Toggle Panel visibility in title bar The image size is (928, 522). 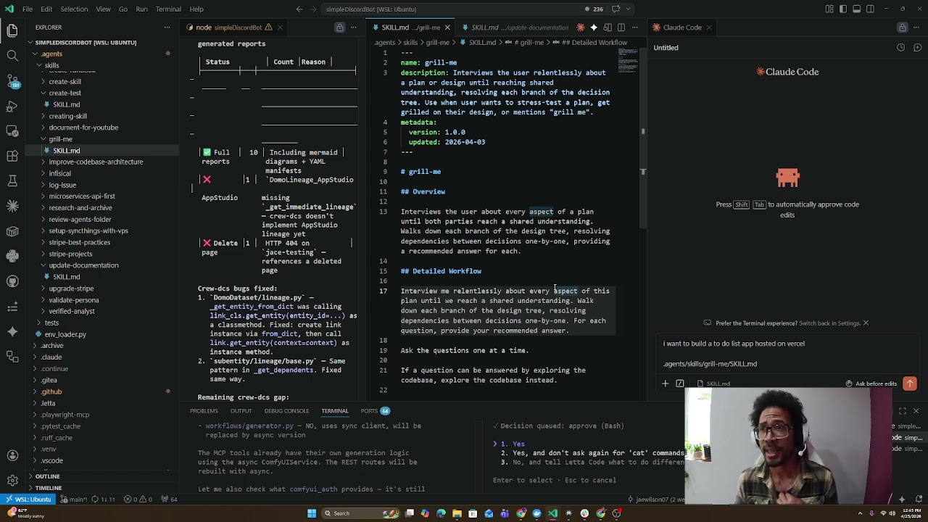tap(856, 9)
